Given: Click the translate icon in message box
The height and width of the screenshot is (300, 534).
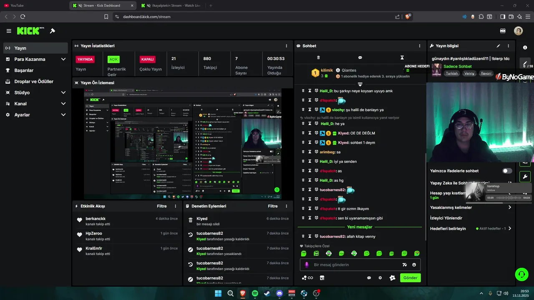Looking at the screenshot, I should (x=404, y=265).
